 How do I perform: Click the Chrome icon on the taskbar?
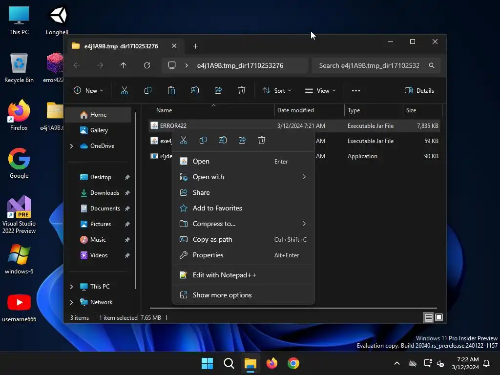(x=293, y=363)
